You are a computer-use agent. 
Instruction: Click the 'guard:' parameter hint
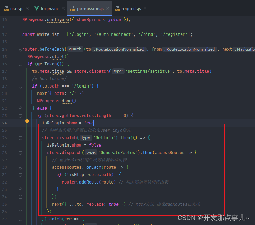[x=75, y=49]
